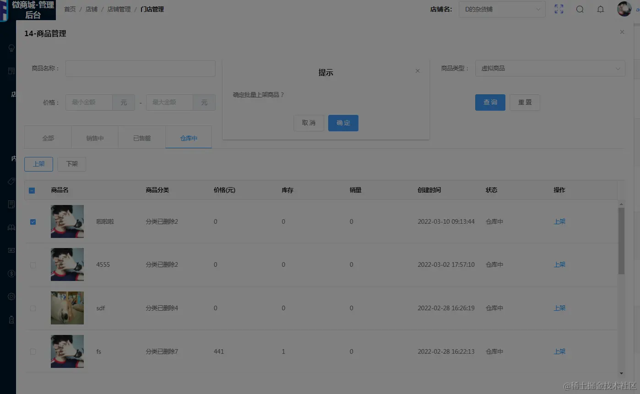Open the bottle icon section in the sidebar
Image resolution: width=640 pixels, height=394 pixels.
[x=12, y=320]
